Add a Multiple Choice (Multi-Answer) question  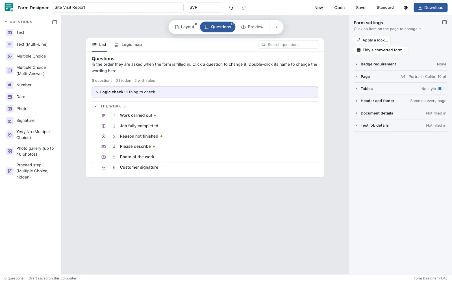point(31,70)
